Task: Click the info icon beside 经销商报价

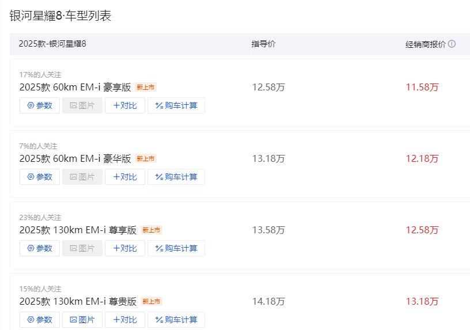Action: (x=452, y=44)
